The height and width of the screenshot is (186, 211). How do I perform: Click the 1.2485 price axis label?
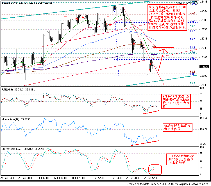tap(203, 2)
